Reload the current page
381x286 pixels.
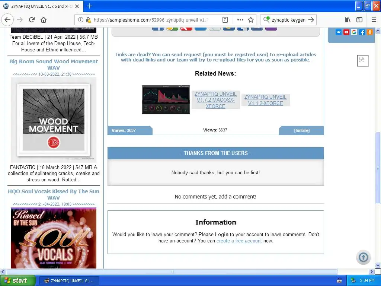(x=32, y=20)
